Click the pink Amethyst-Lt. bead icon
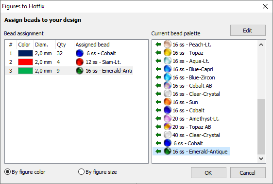 coord(167,118)
